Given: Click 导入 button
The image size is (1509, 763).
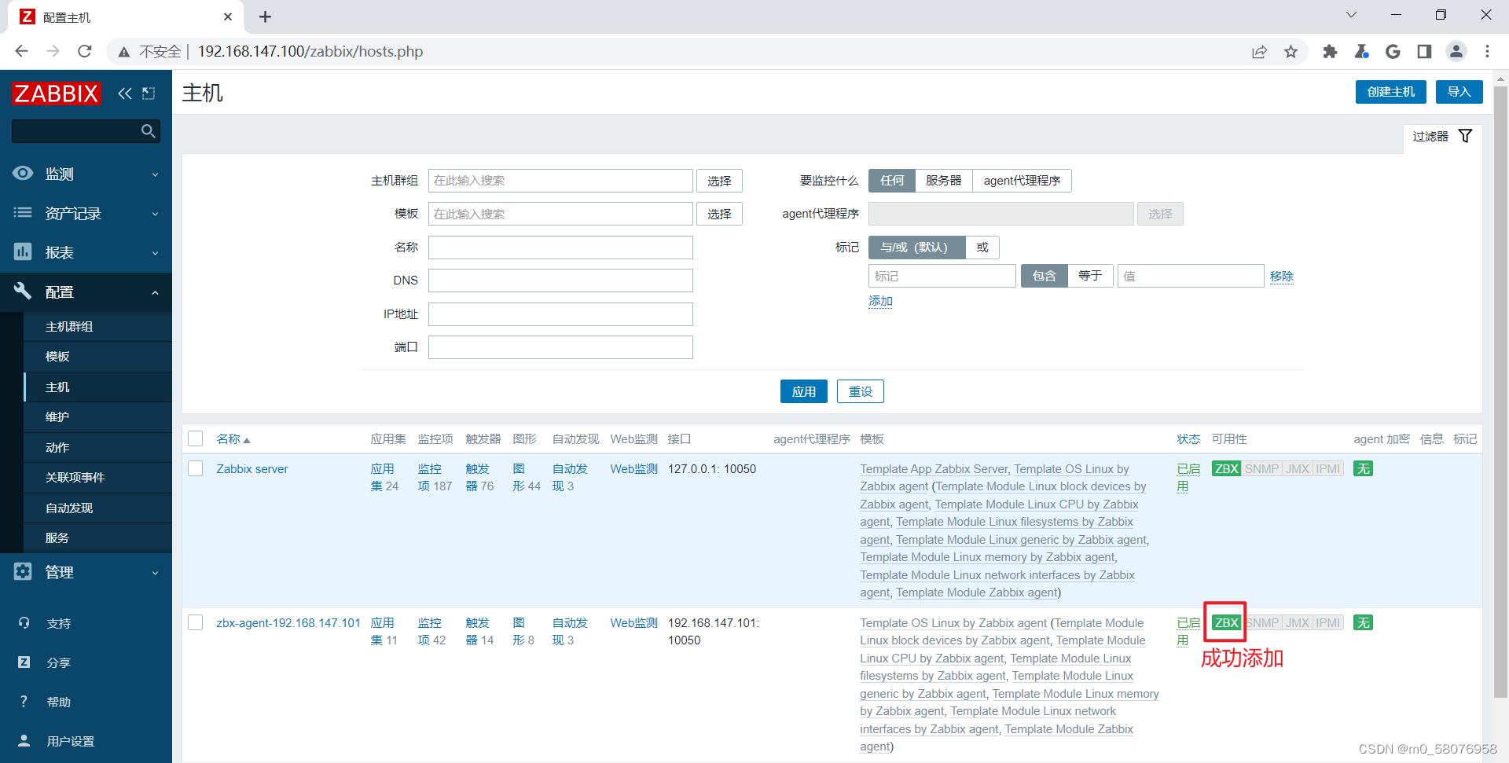Looking at the screenshot, I should (x=1459, y=92).
